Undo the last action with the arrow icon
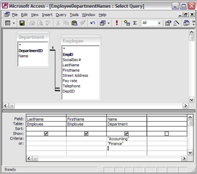 click(93, 23)
